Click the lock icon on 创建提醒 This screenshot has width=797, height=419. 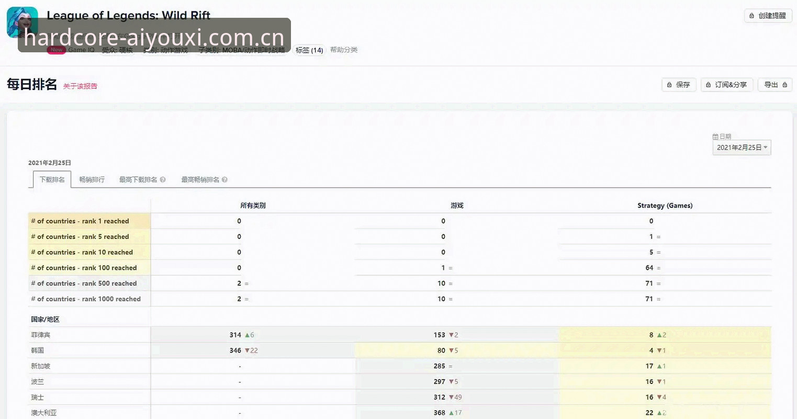752,16
